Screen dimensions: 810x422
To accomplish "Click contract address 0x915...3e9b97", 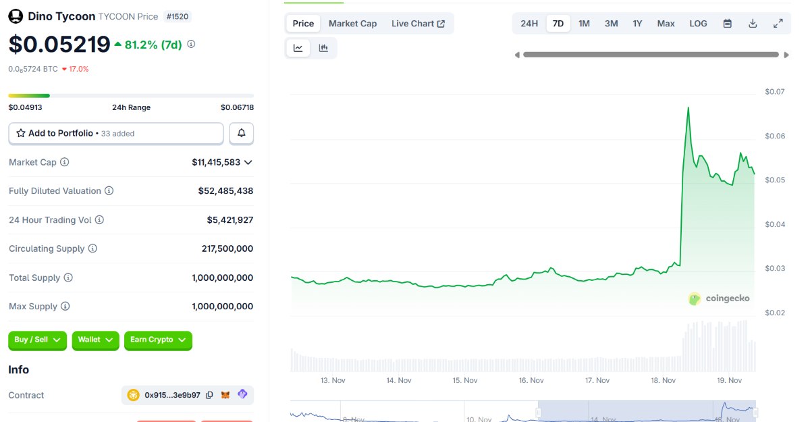I will click(x=172, y=395).
